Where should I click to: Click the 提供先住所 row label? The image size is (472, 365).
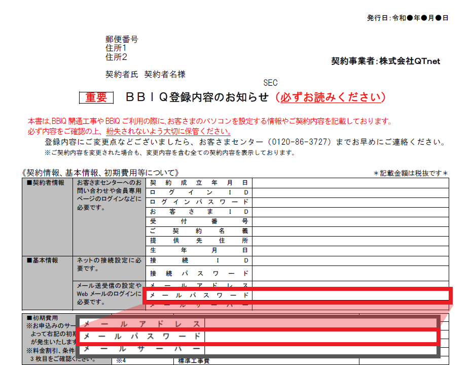tap(199, 241)
